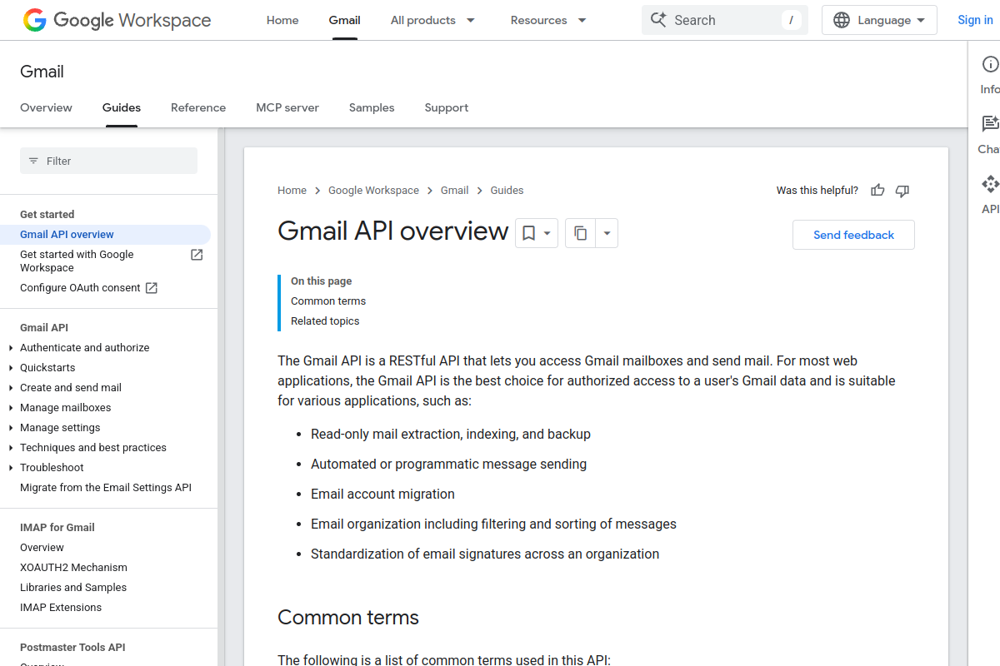Screen dimensions: 1000x666
Task: Click the 'Common terms' section heading
Action: point(348,618)
